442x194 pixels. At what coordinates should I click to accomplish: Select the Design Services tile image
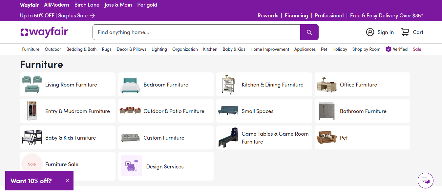(131, 166)
